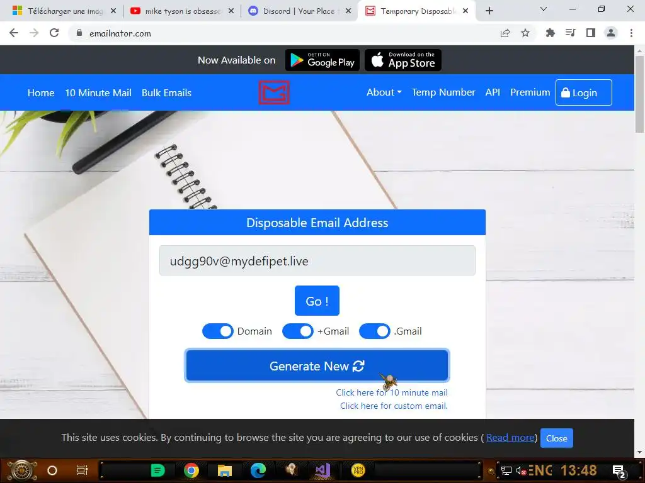
Task: Open cookie Read more link
Action: point(510,438)
